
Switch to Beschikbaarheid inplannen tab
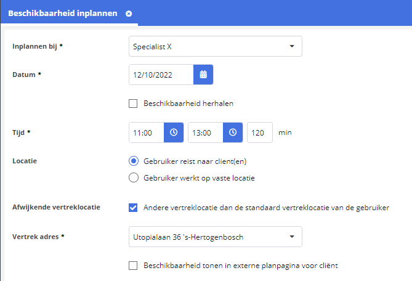click(62, 13)
